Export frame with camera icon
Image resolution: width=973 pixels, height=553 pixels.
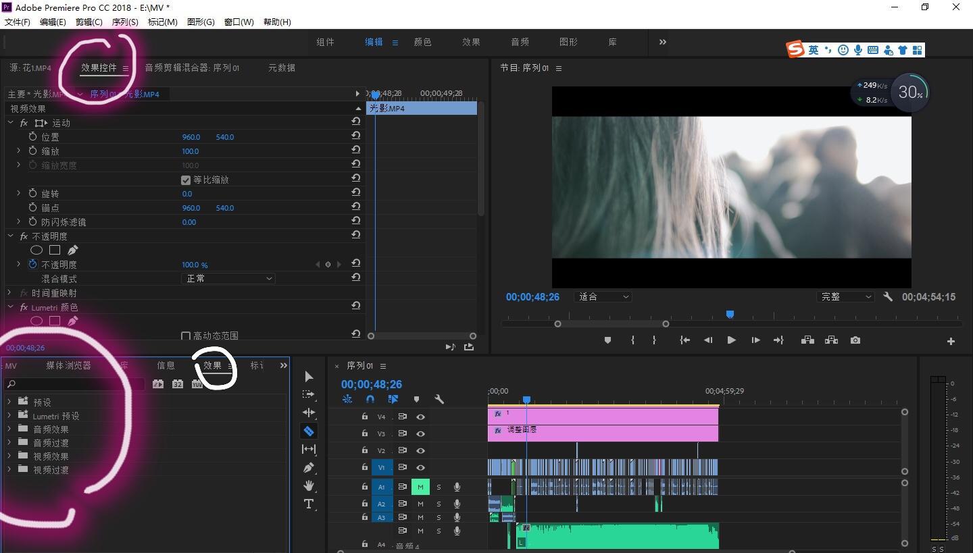[855, 340]
